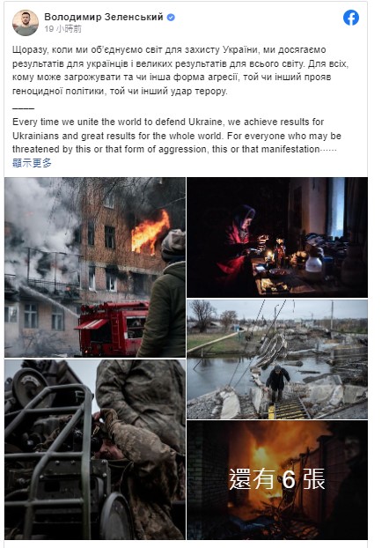The height and width of the screenshot is (548, 389).
Task: Open the destroyed bridge photo
Action: (x=277, y=359)
